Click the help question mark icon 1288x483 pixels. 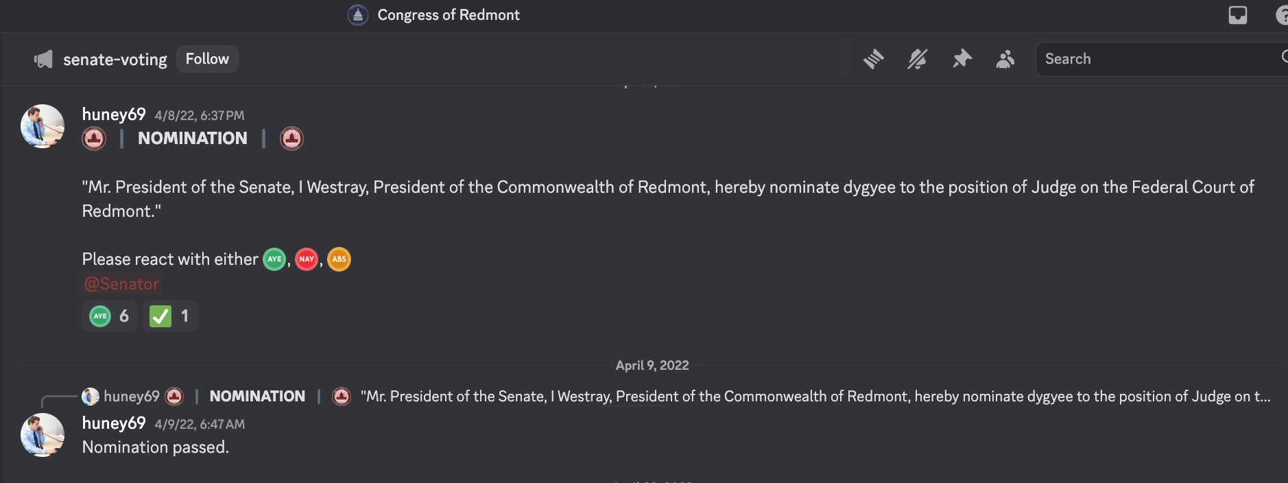[1281, 15]
